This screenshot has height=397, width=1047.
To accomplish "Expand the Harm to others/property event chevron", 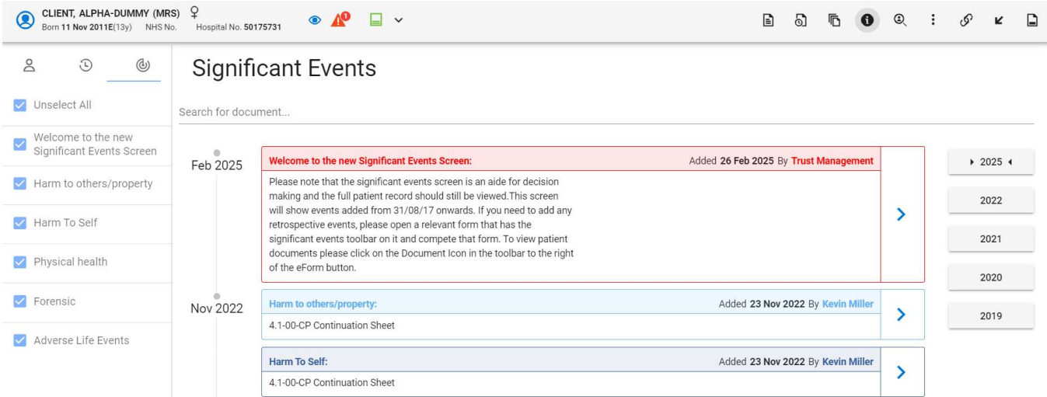I will (902, 315).
